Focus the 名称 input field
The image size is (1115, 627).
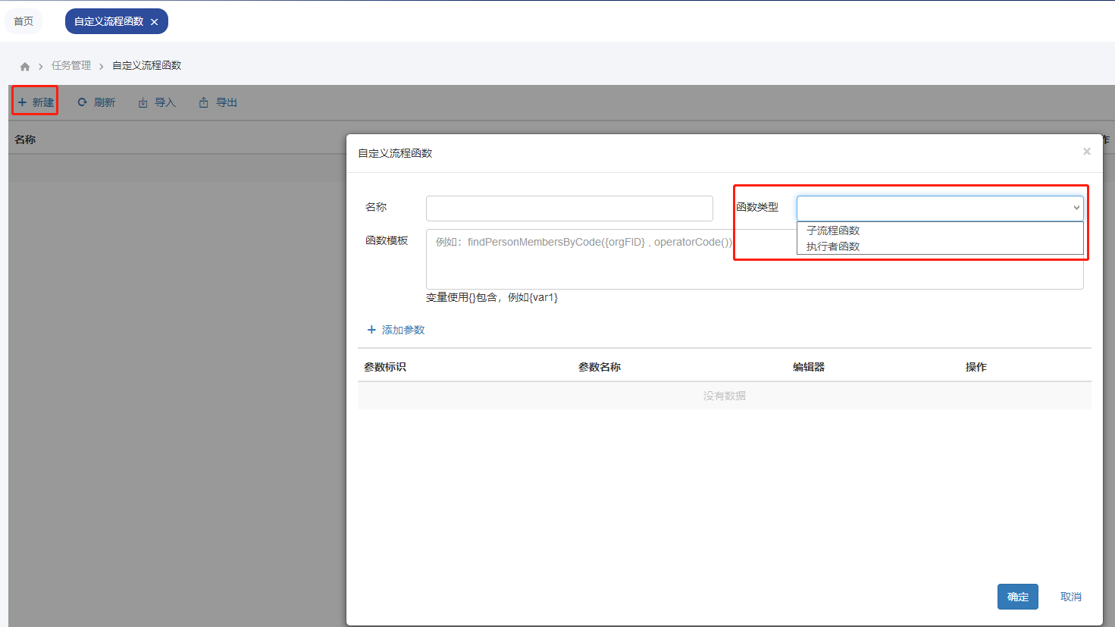click(569, 208)
